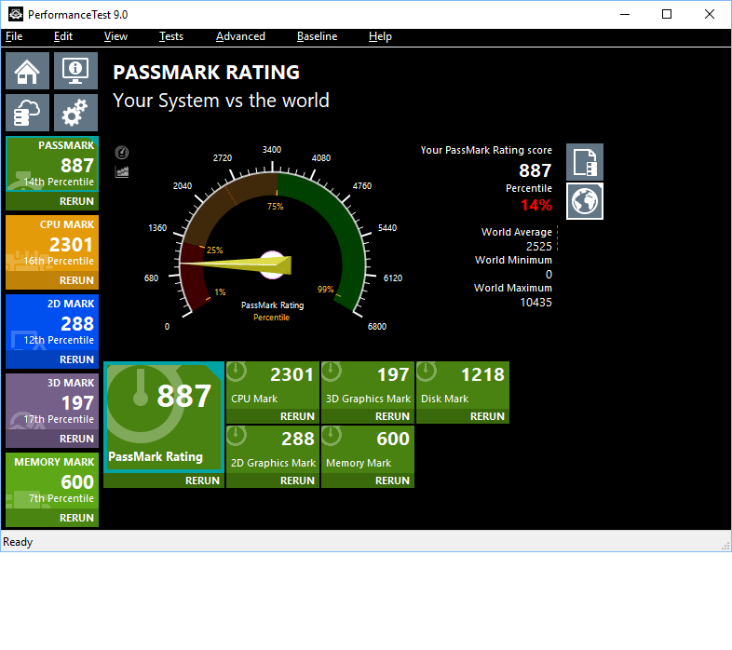
Task: Click RERUN under the Disk Mark tile
Action: click(487, 416)
